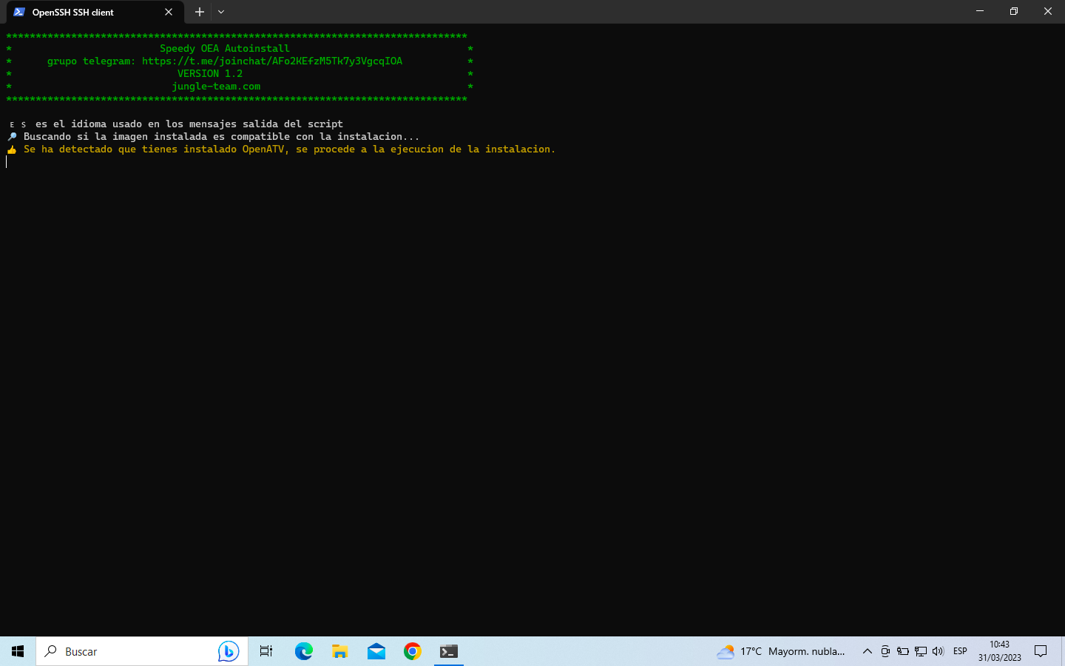Open the network connection tray icon

pos(921,651)
